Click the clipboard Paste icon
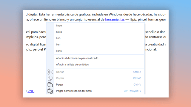Viewport: 191px width, 107px height. click(x=50, y=84)
